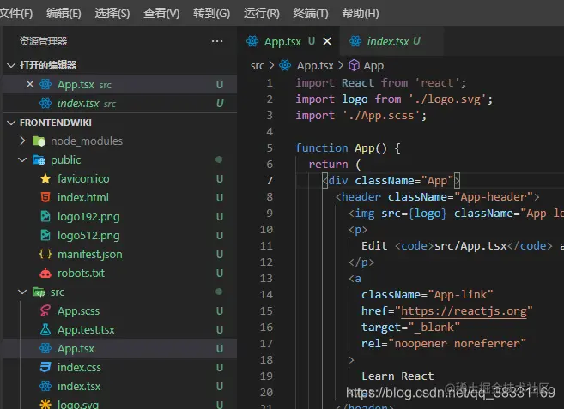Image resolution: width=564 pixels, height=409 pixels.
Task: Click the node_modules folder icon
Action: 39,141
